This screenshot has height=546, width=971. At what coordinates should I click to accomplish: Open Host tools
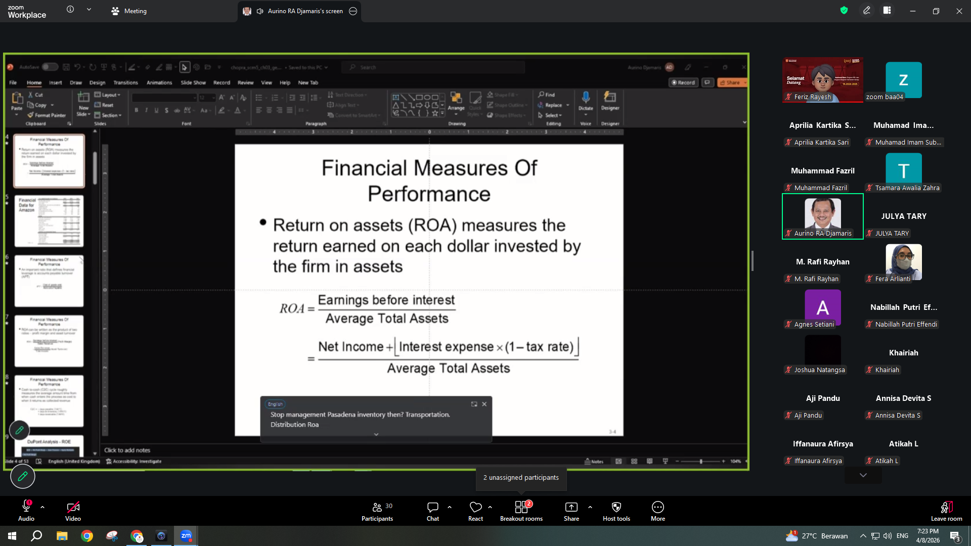tap(616, 512)
